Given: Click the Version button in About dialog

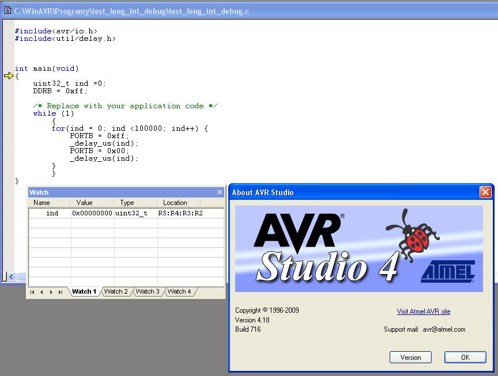Looking at the screenshot, I should pos(410,357).
